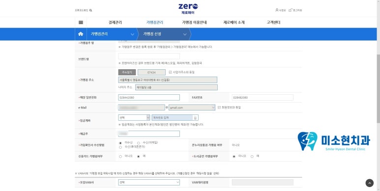The image size is (380, 191).
Task: Click the scroll-to-top arrow button
Action: [x=369, y=183]
